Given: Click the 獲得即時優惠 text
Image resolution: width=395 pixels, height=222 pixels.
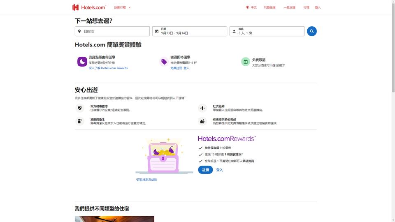Looking at the screenshot, I should (180, 57).
